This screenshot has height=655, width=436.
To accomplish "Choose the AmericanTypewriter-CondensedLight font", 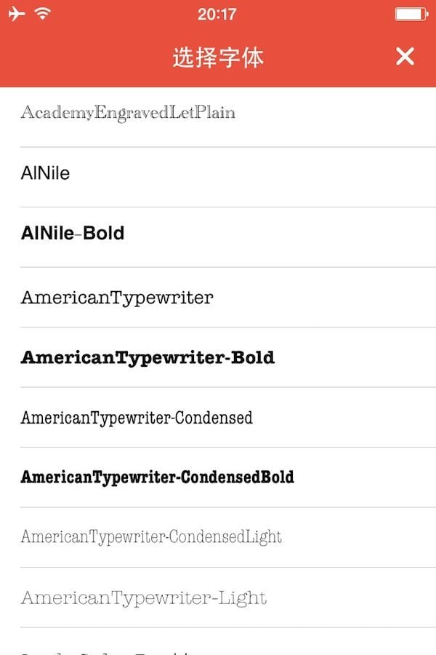I will point(151,537).
